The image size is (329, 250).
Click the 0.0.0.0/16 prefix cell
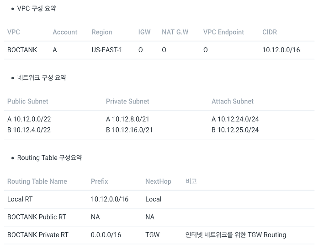coord(106,235)
